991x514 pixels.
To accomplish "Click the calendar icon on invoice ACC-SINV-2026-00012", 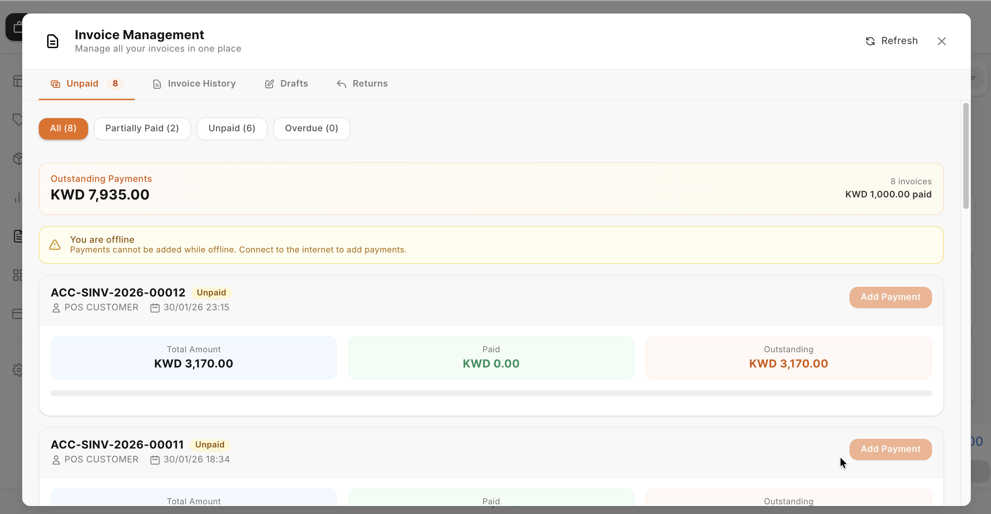I will tap(155, 308).
